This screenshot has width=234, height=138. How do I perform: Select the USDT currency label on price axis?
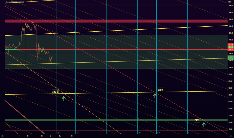(x=230, y=2)
